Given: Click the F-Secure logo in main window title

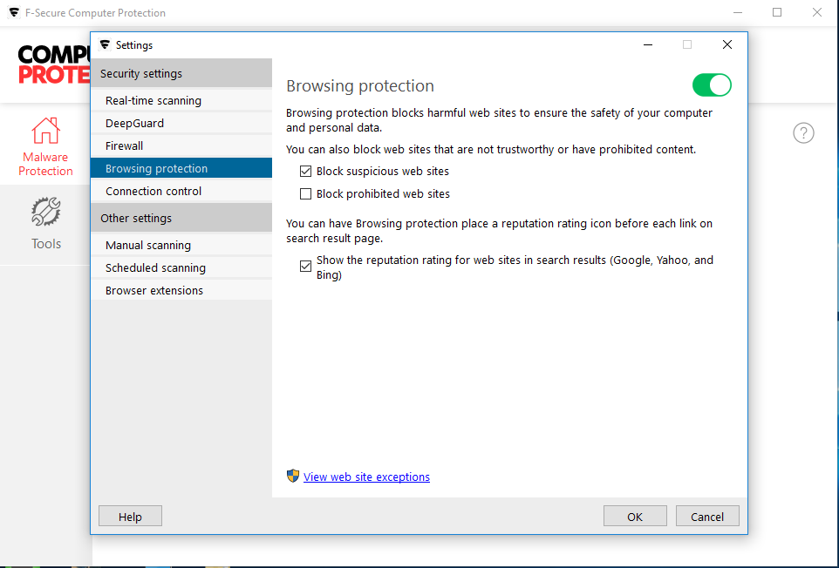Looking at the screenshot, I should pos(15,12).
